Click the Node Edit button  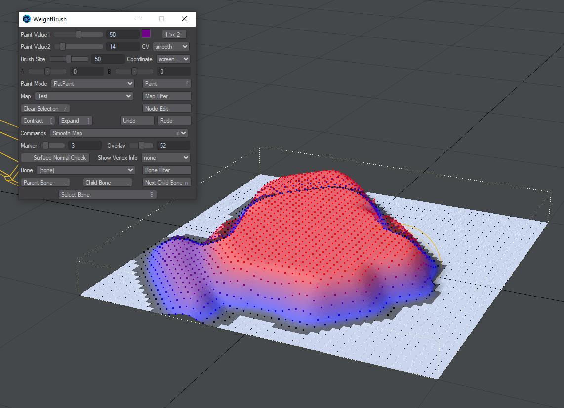point(166,109)
